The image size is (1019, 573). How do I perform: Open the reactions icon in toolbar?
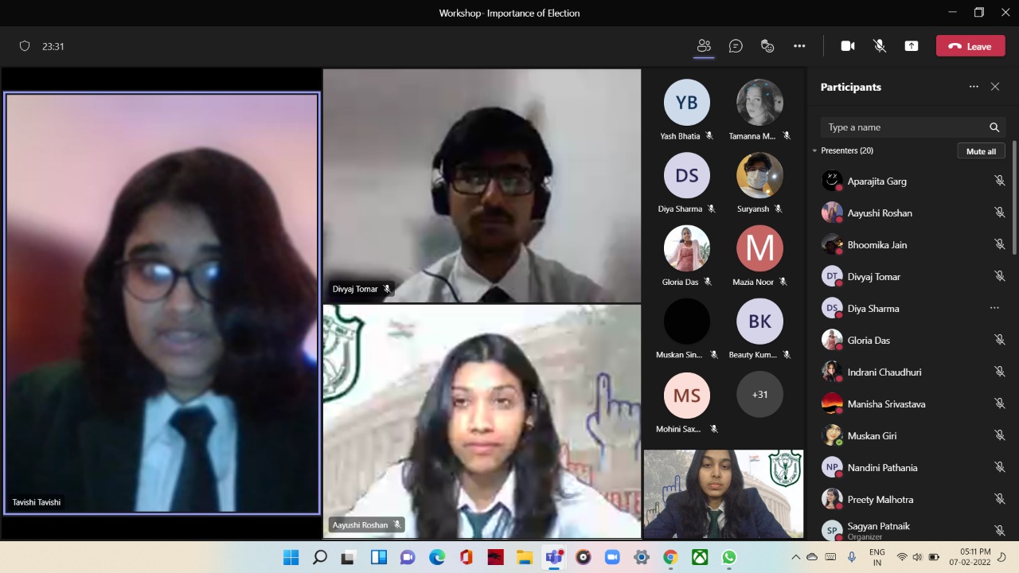[x=767, y=46]
